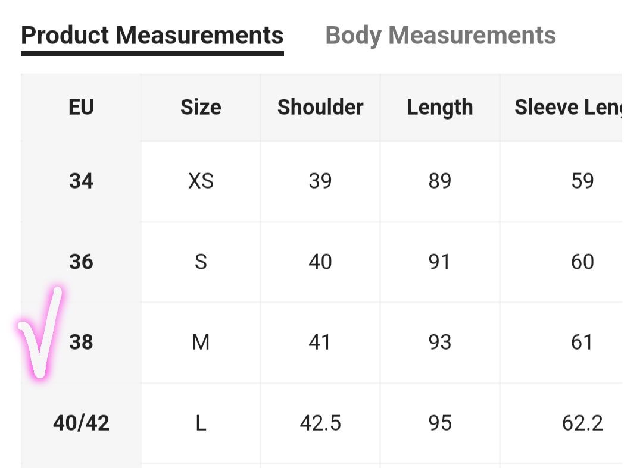Select the EU 40/42 row label
This screenshot has height=468, width=643.
point(81,423)
